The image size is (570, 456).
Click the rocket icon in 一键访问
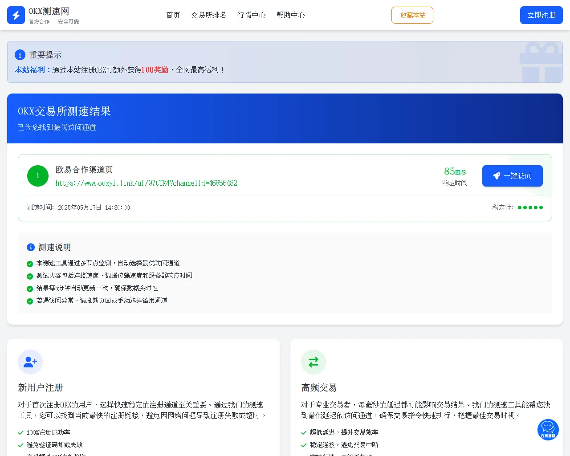click(x=497, y=176)
